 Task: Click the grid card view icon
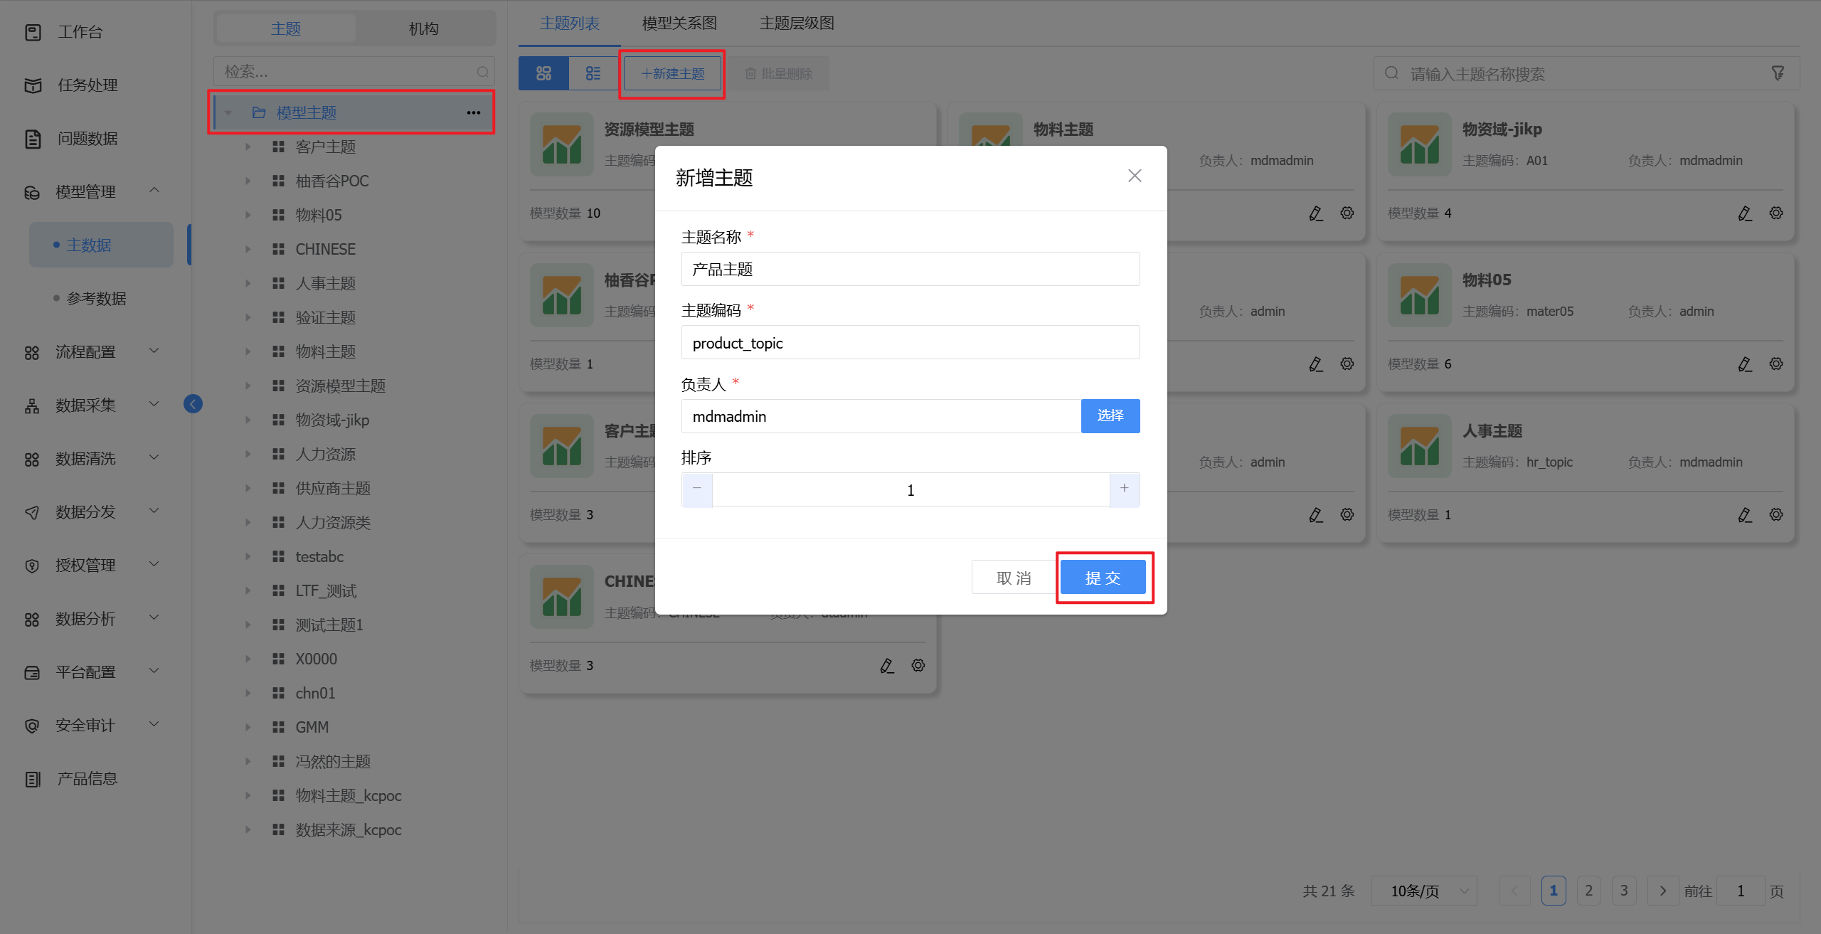[x=543, y=73]
